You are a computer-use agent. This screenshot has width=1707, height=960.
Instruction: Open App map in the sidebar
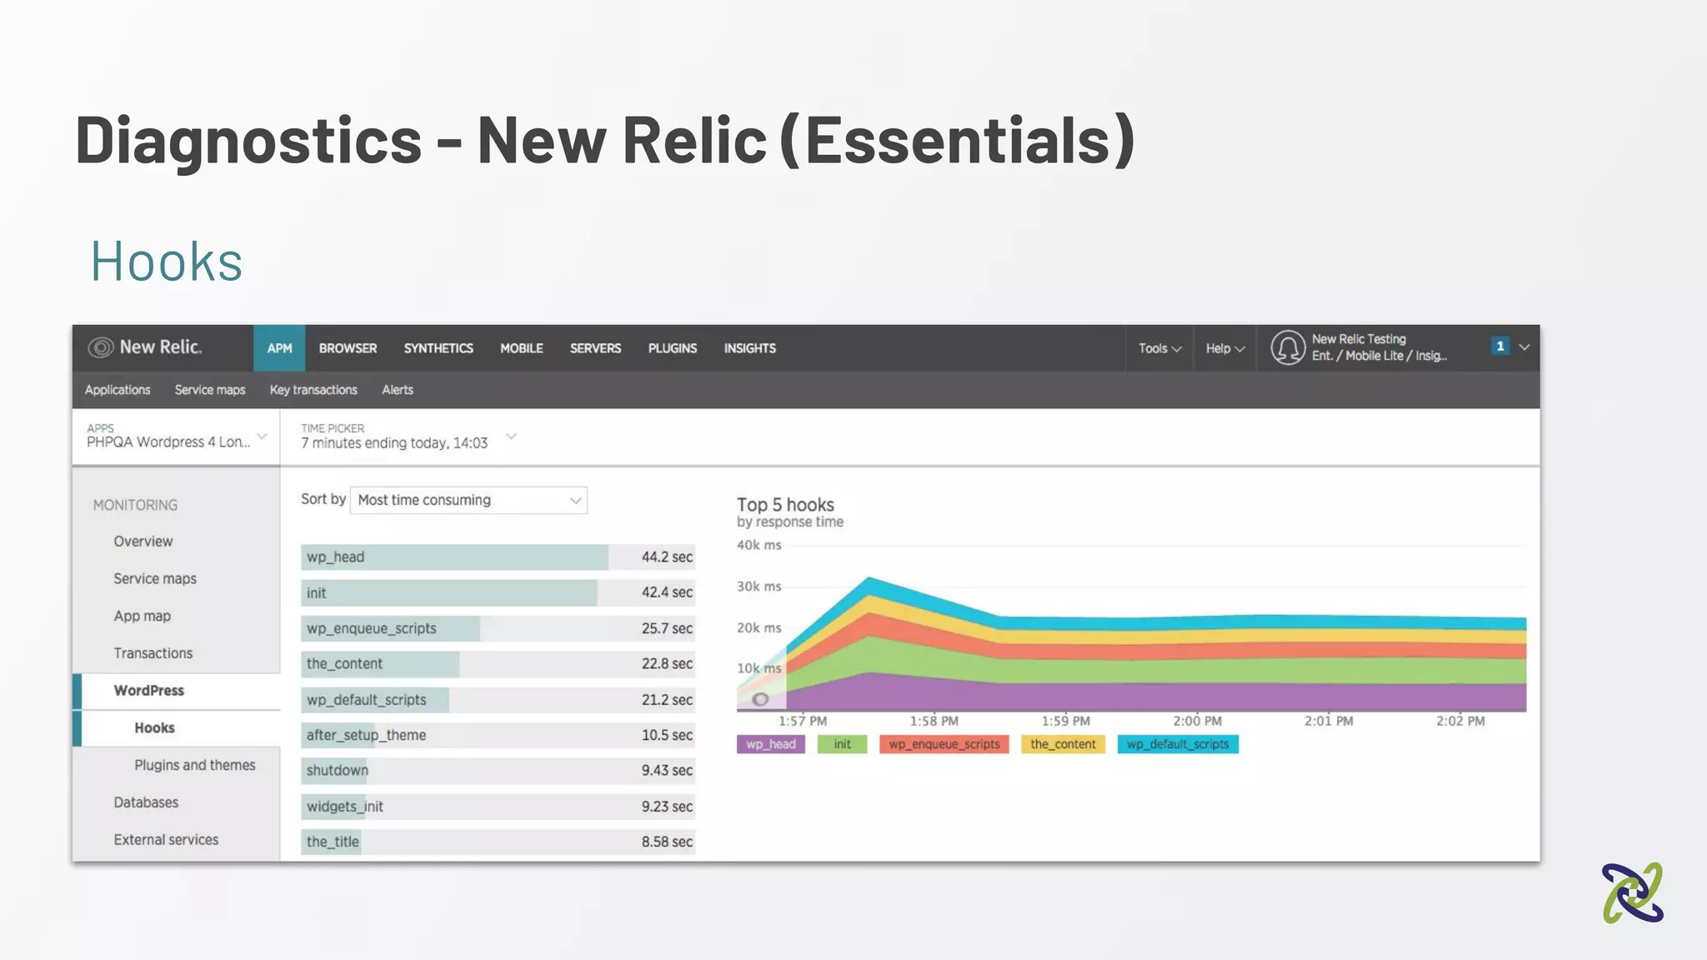click(143, 616)
